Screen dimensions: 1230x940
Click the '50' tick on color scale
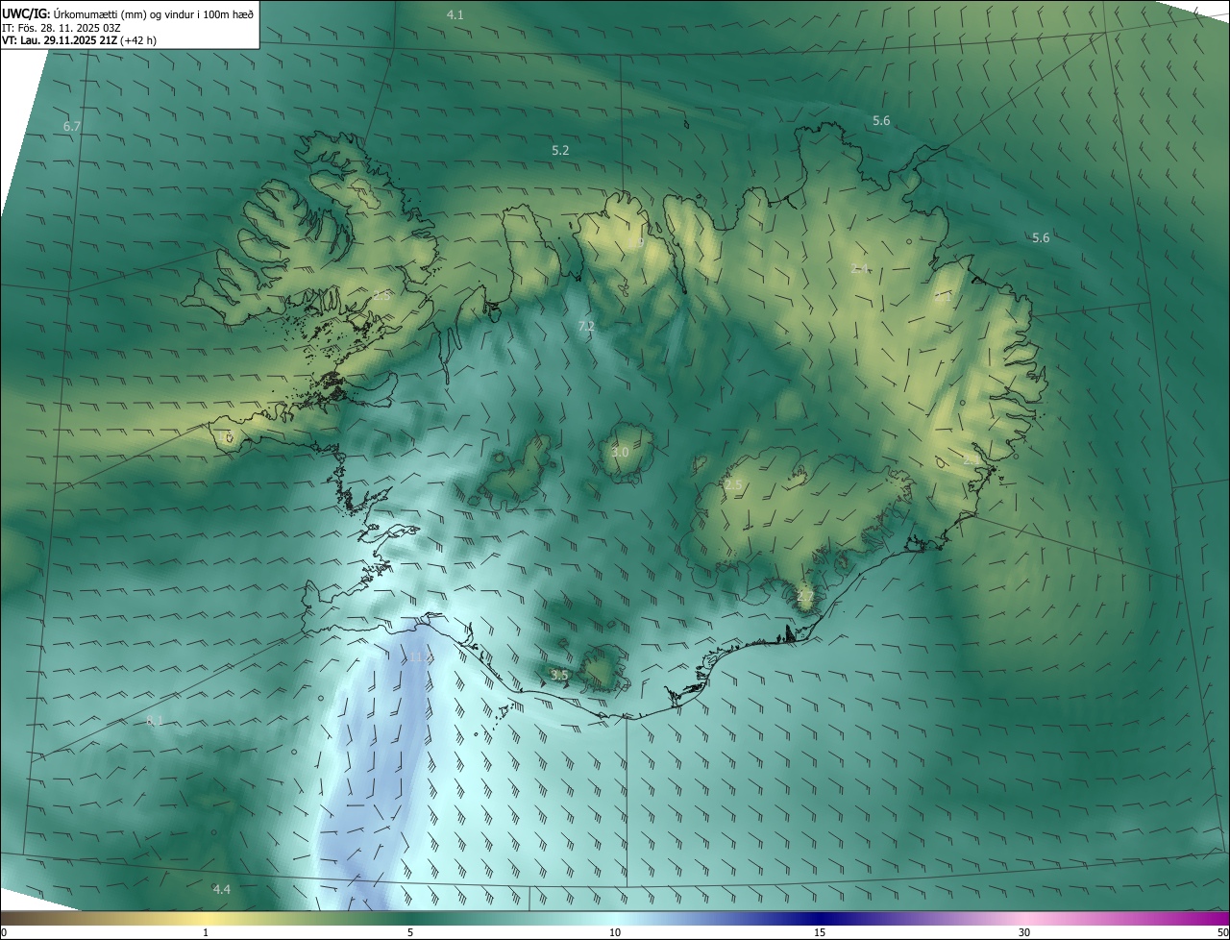click(1222, 932)
